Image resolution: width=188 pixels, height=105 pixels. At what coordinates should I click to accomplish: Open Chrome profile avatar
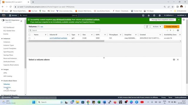tap(182, 7)
